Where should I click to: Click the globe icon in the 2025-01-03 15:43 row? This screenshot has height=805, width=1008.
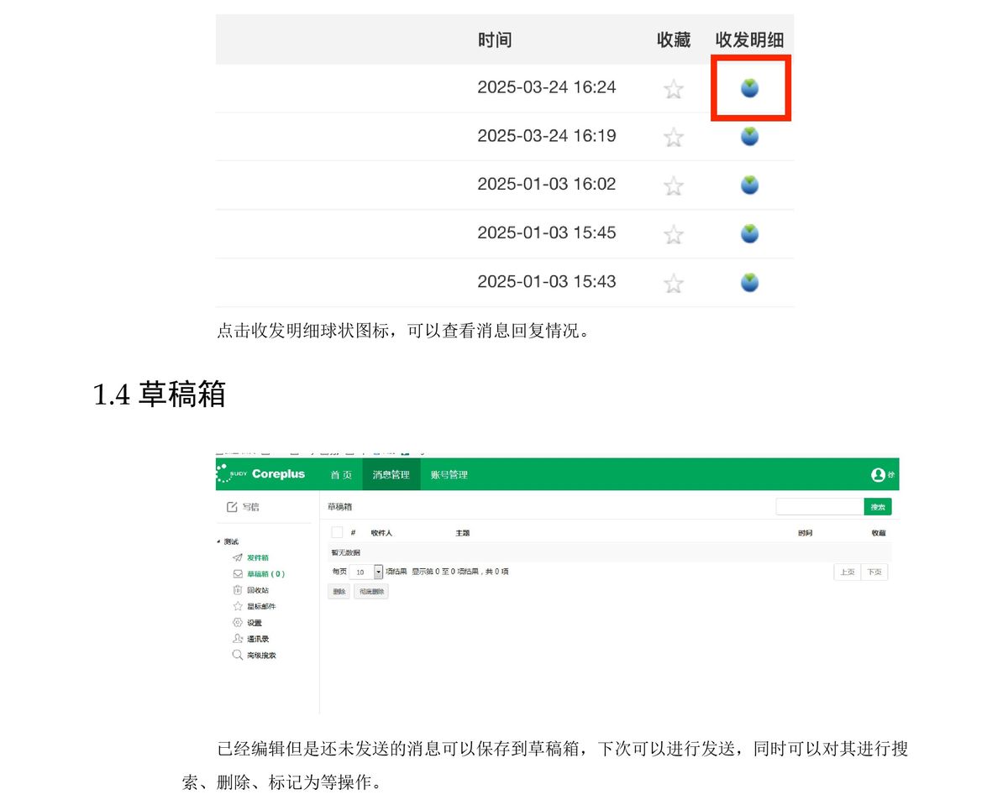click(749, 282)
